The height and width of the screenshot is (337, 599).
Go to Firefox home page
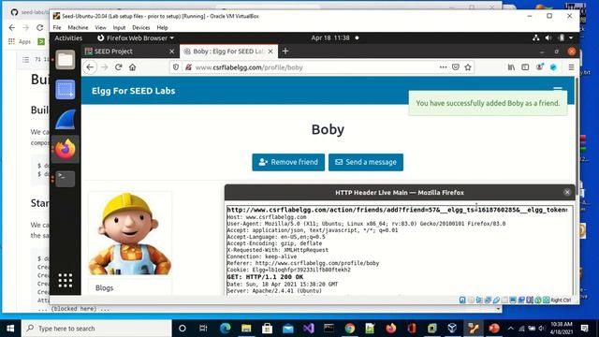click(133, 67)
